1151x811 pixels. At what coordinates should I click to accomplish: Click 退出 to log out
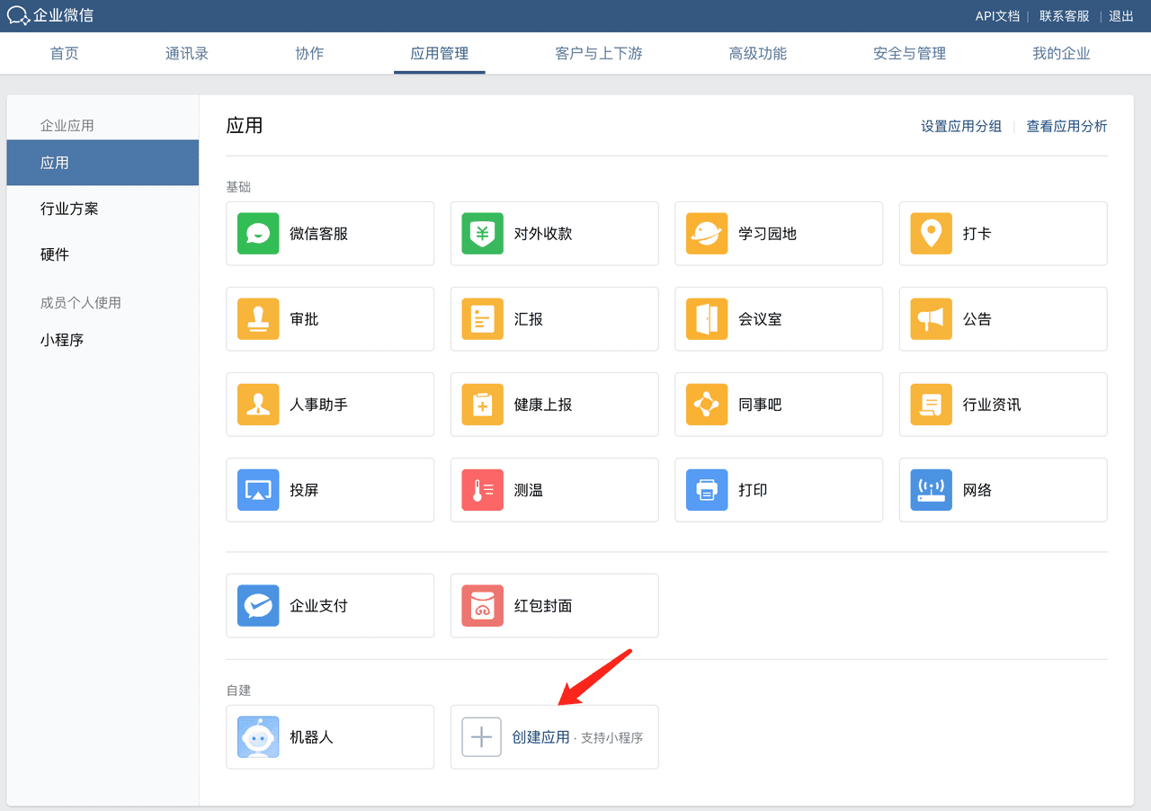(1121, 16)
